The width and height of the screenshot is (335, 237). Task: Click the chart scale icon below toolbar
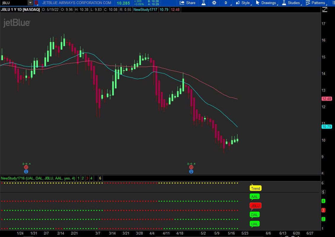[x=325, y=9]
